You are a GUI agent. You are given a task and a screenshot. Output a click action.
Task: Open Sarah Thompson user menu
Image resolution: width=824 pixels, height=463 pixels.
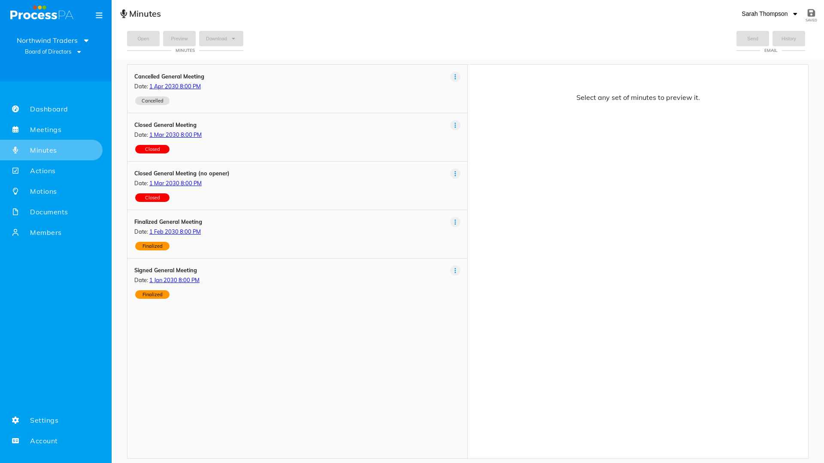tap(769, 14)
